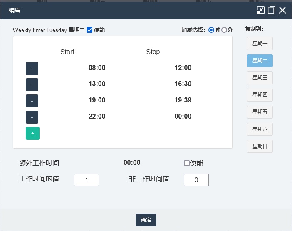Enable the 额外工作时间 checkbox
The width and height of the screenshot is (292, 231).
[x=187, y=163]
